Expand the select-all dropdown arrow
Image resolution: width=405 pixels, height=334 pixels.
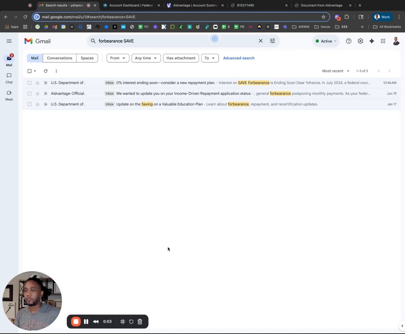click(x=35, y=71)
